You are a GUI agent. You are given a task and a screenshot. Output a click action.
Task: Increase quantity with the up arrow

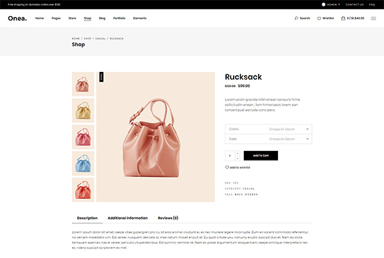pyautogui.click(x=238, y=153)
